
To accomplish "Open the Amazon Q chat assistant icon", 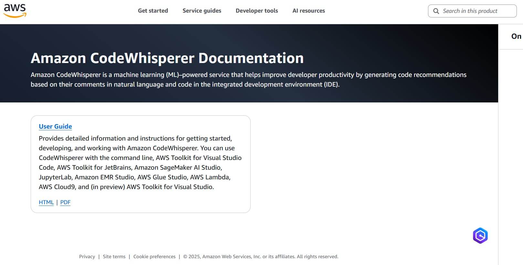I will pyautogui.click(x=480, y=236).
